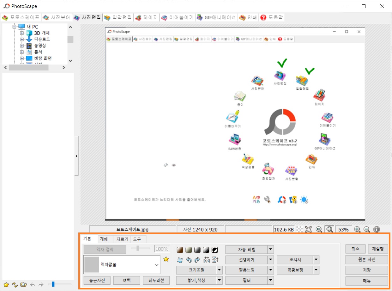The width and height of the screenshot is (392, 291).
Task: Switch to the 일괄편집 tab
Action: pyautogui.click(x=118, y=17)
